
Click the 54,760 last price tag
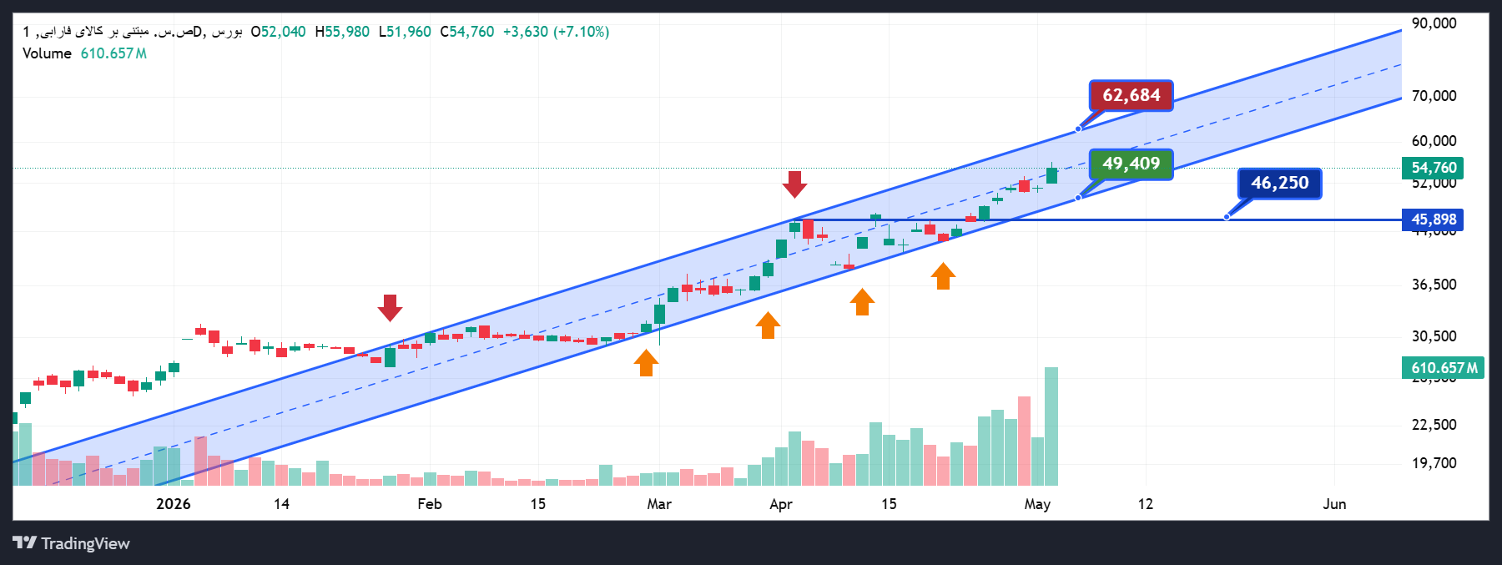pos(1433,168)
